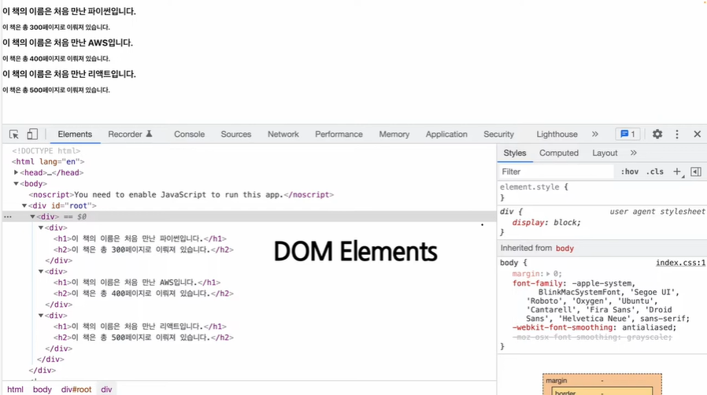The height and width of the screenshot is (395, 707).
Task: Click div#root in the breadcrumb bar
Action: pos(76,389)
